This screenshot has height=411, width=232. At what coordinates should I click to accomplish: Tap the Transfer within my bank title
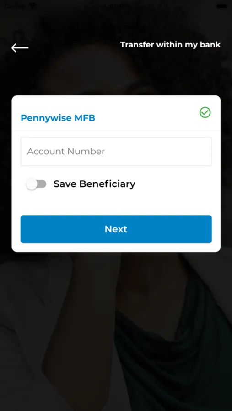click(x=170, y=45)
